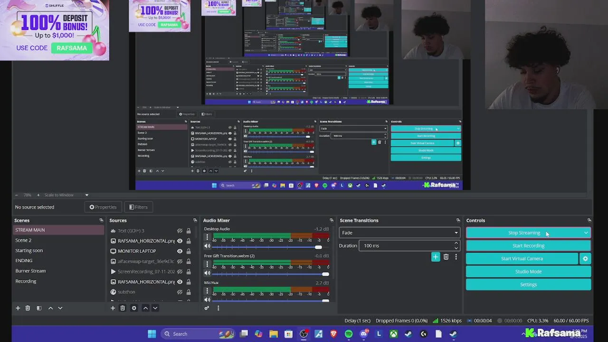Open Virtual Camera settings gear
The height and width of the screenshot is (342, 608).
[585, 258]
